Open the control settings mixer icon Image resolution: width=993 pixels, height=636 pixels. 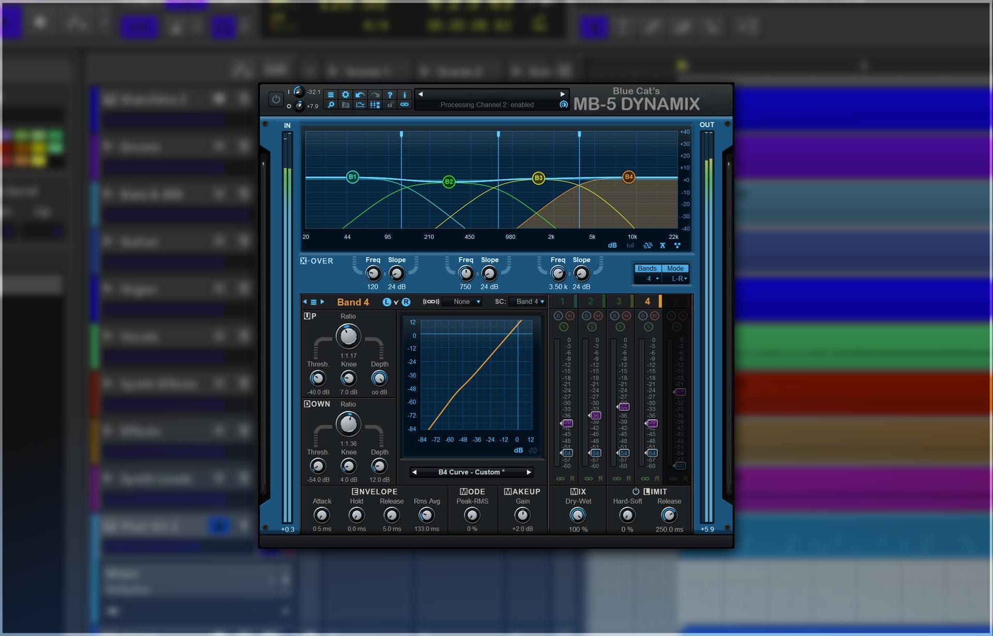tap(375, 105)
